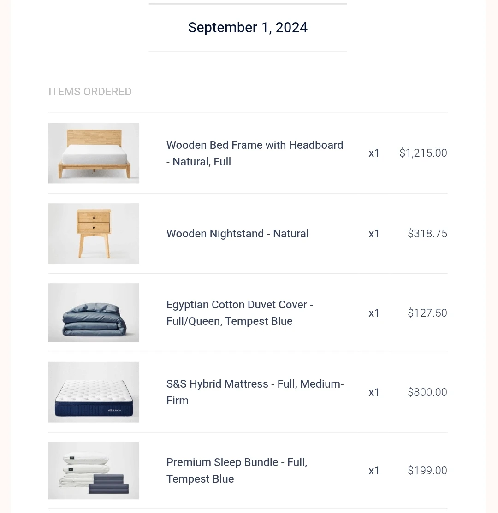
Task: Click the September 1, 2024 order date
Action: pos(248,28)
